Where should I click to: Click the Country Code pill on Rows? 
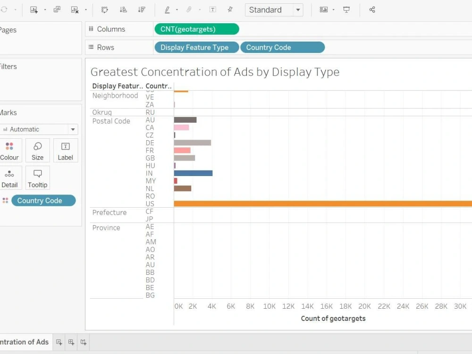(x=283, y=47)
